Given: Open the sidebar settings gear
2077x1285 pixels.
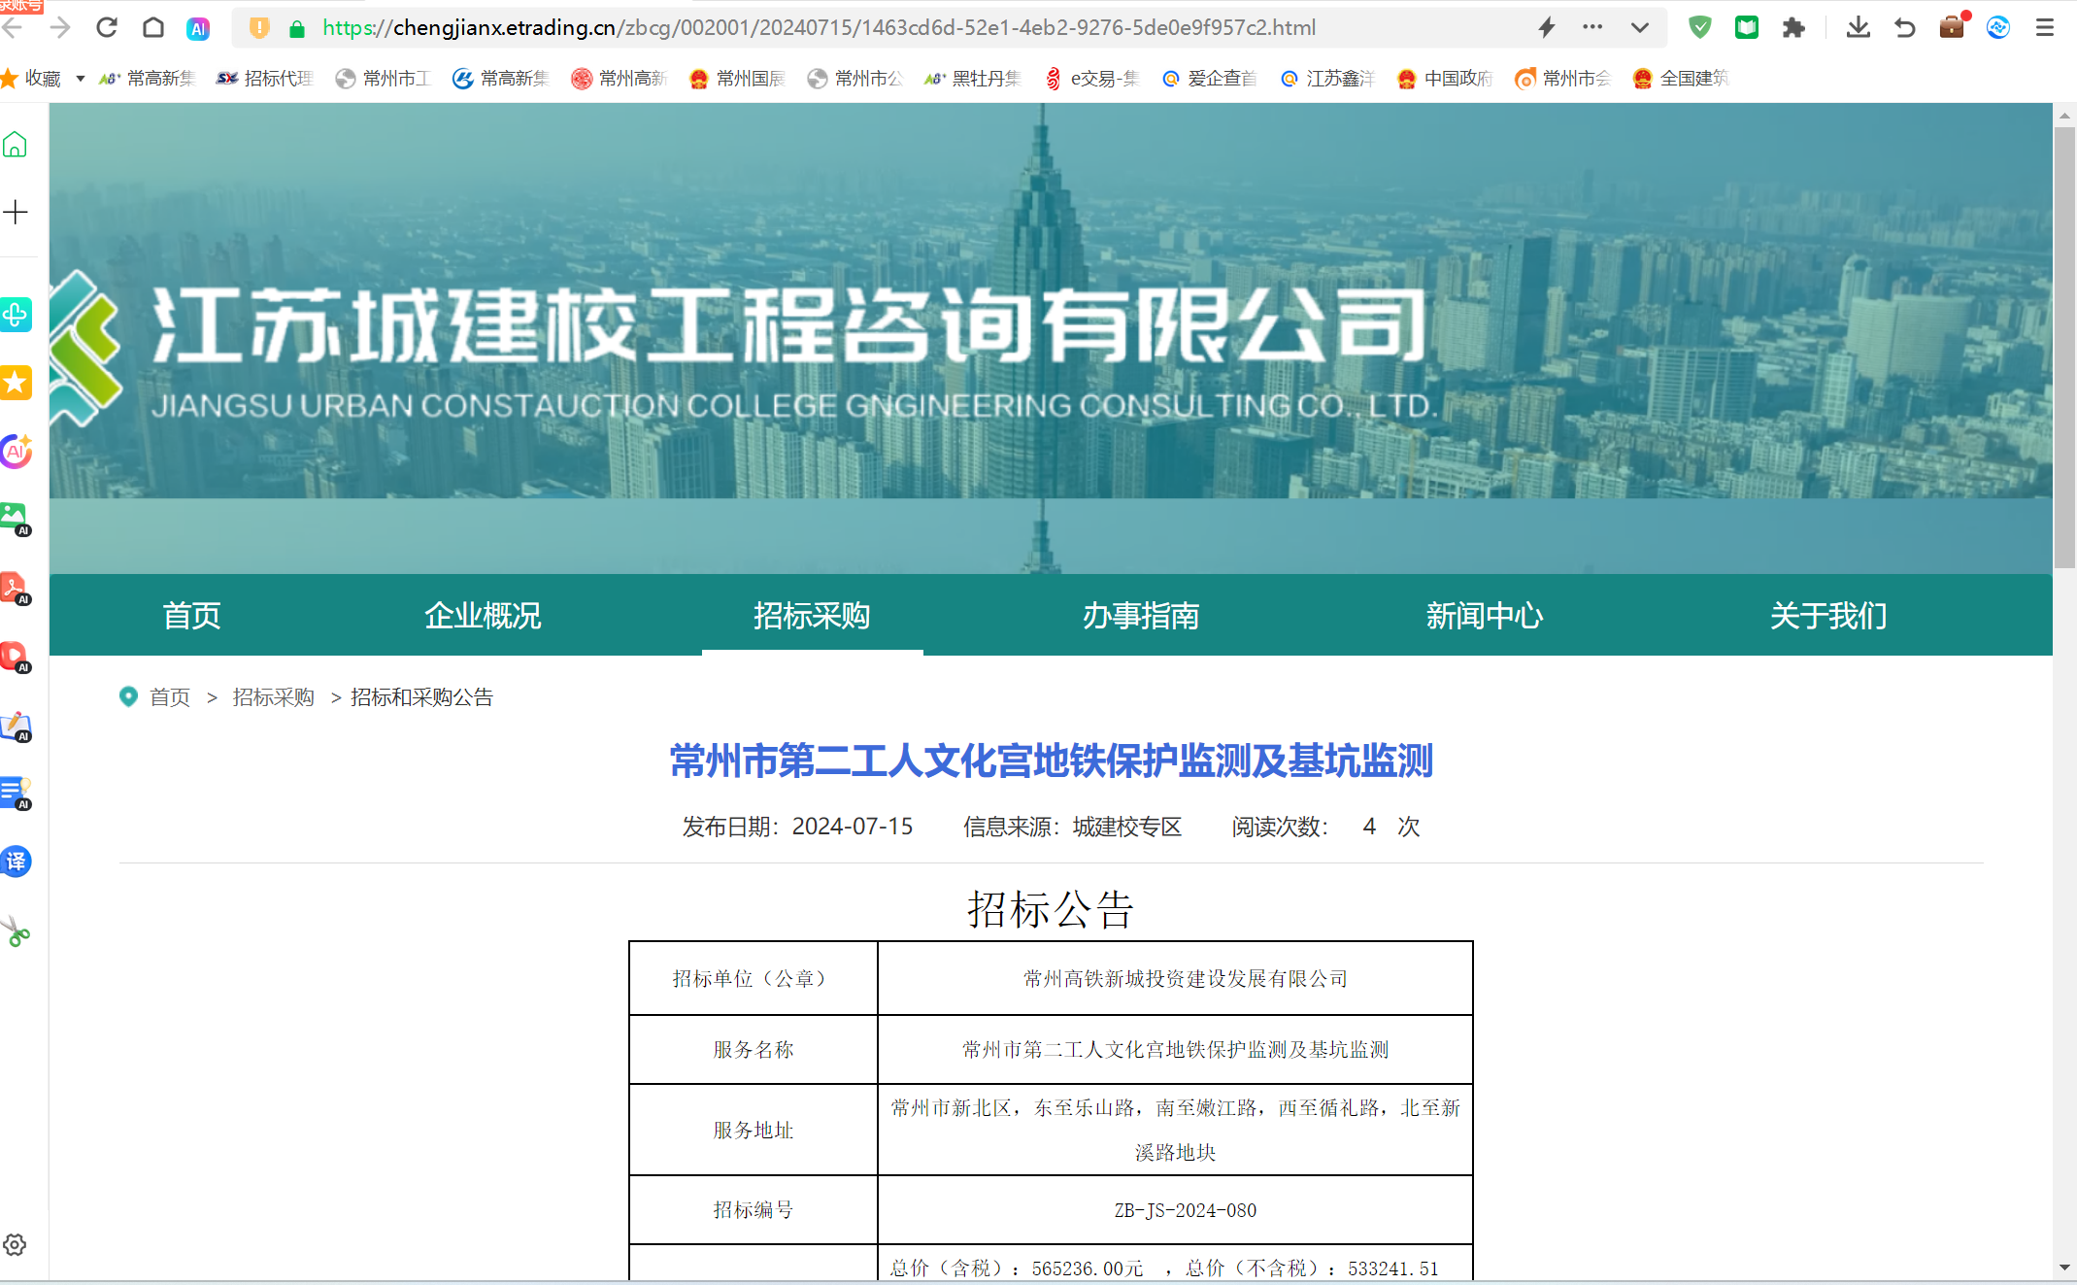Looking at the screenshot, I should [15, 1245].
